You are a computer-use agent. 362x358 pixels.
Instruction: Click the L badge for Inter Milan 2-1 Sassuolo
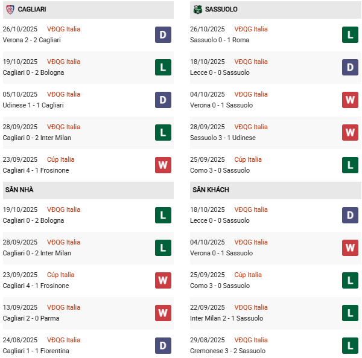click(350, 313)
